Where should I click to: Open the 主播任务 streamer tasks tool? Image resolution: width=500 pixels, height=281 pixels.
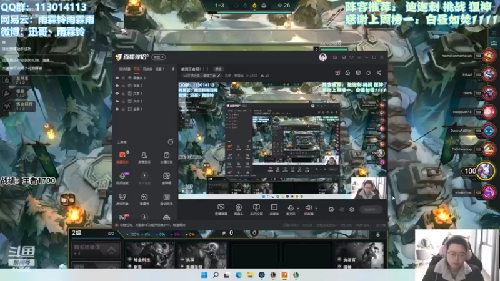coord(166,157)
